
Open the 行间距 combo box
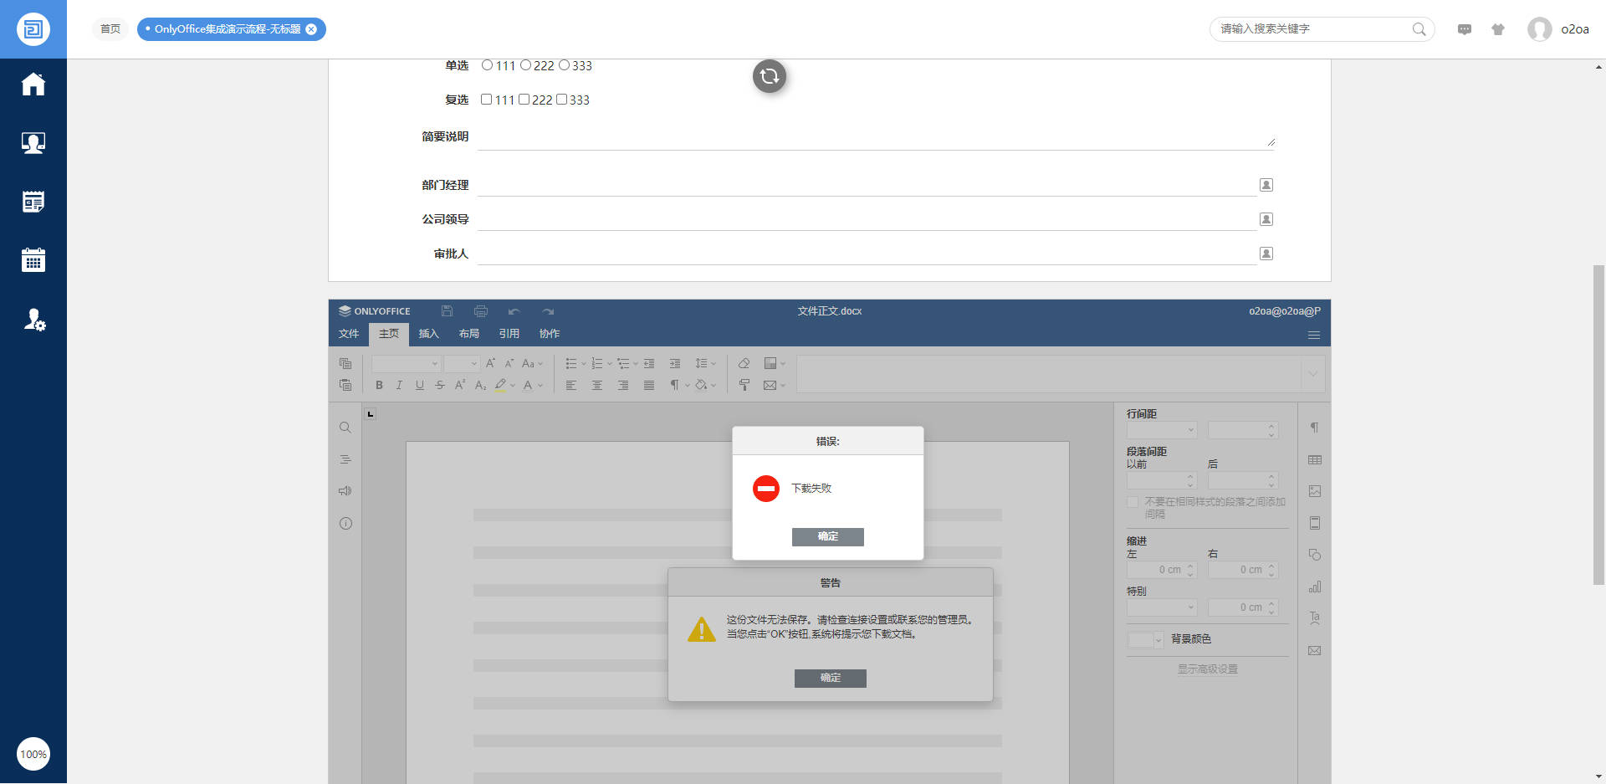(1162, 430)
